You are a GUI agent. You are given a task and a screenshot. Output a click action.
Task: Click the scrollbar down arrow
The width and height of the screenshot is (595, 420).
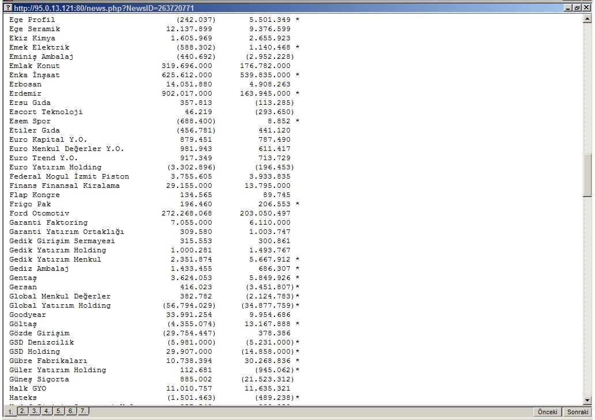tap(587, 400)
